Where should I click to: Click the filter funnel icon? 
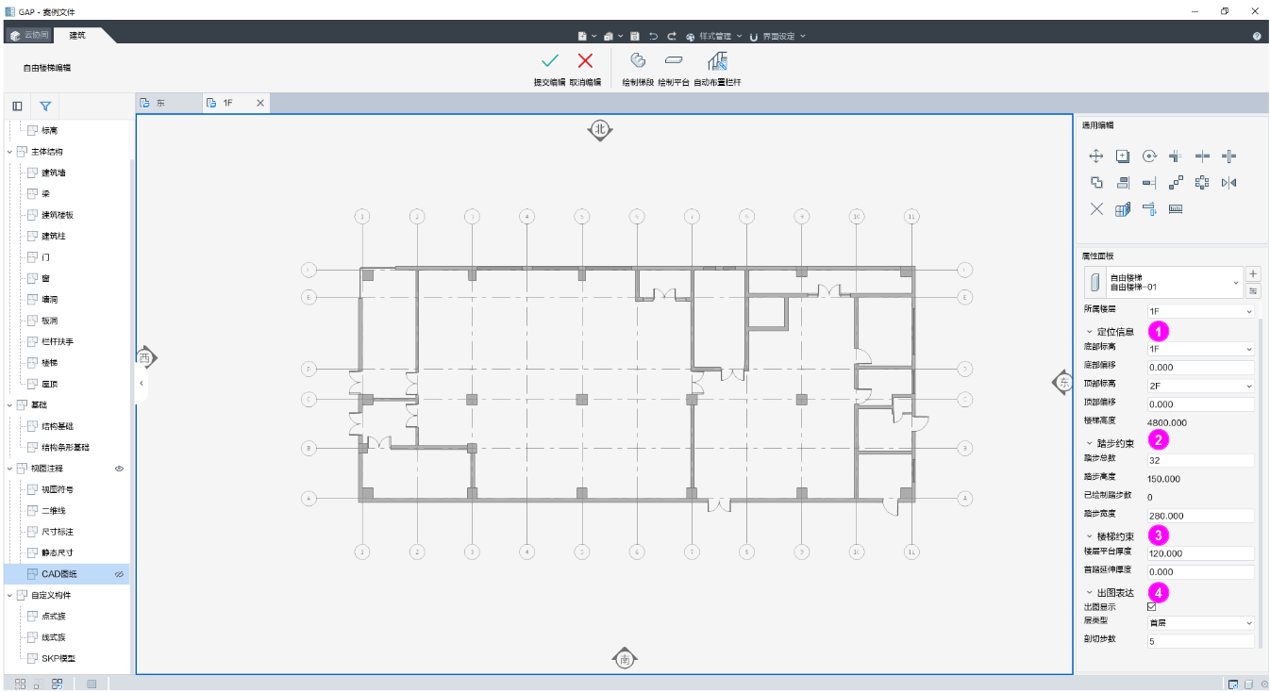pos(44,106)
